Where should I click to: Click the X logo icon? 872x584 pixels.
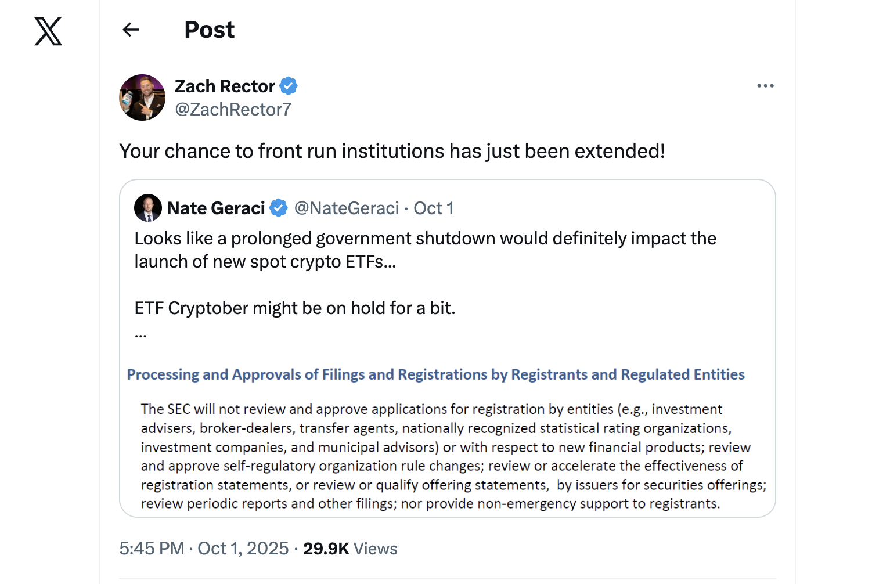48,31
